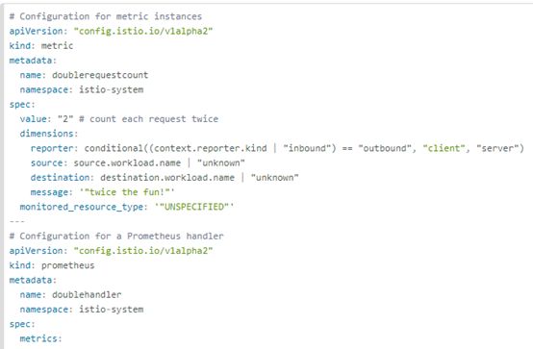This screenshot has width=533, height=349.
Task: Click the 'metrics:' key at bottom
Action: click(40, 338)
